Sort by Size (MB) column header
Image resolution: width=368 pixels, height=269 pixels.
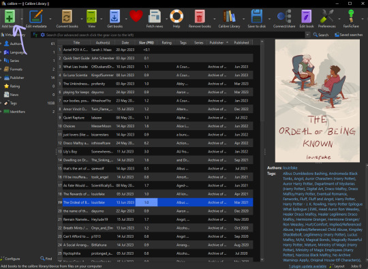[x=147, y=42]
